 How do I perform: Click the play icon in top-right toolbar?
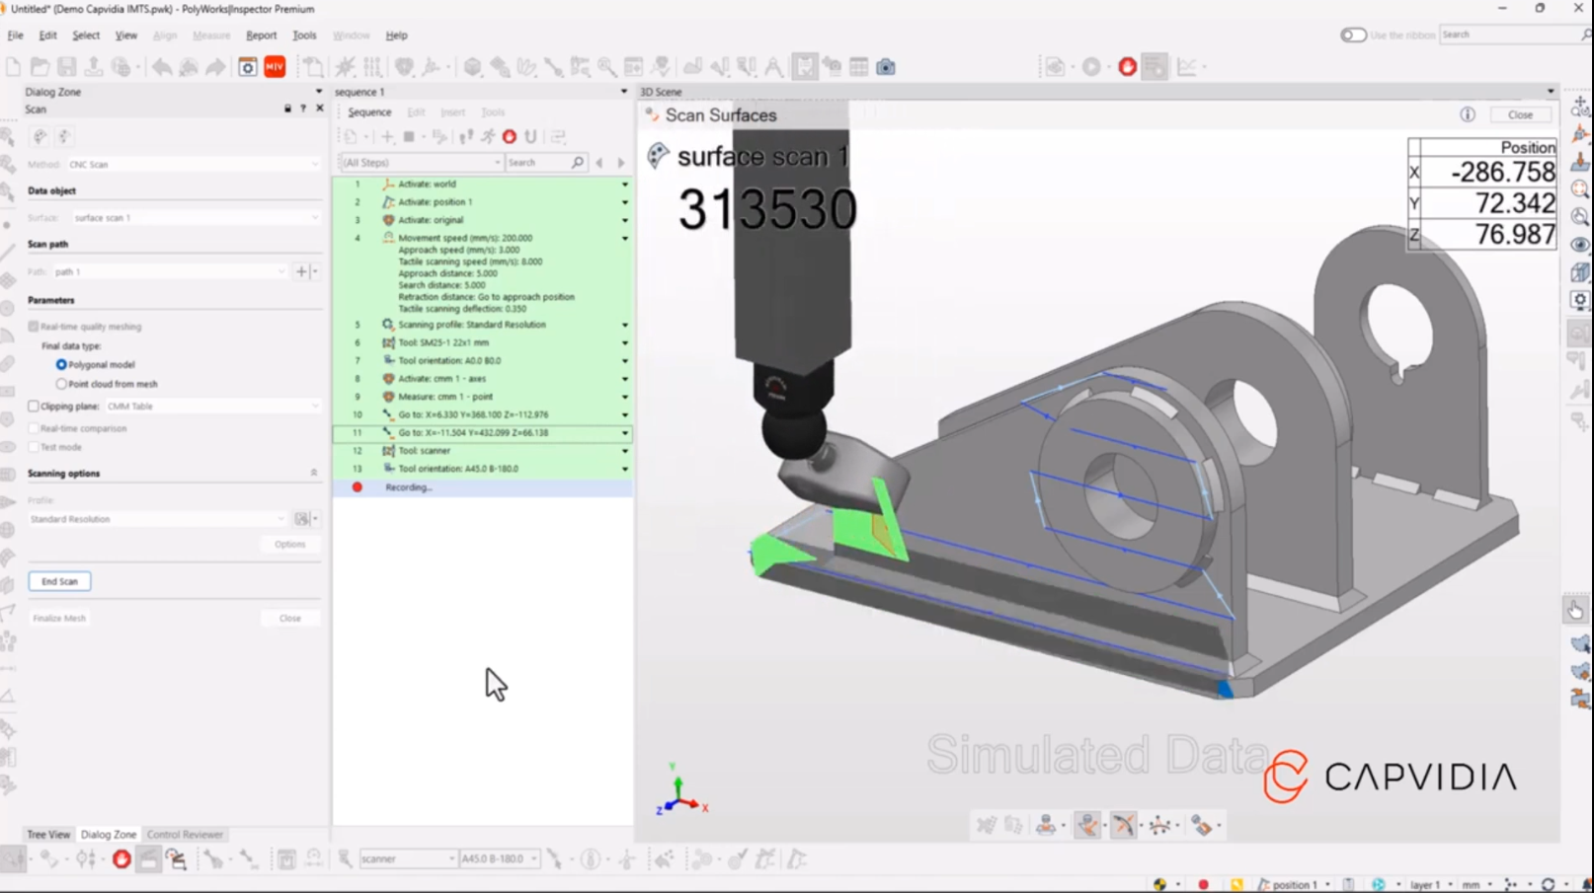point(1091,67)
